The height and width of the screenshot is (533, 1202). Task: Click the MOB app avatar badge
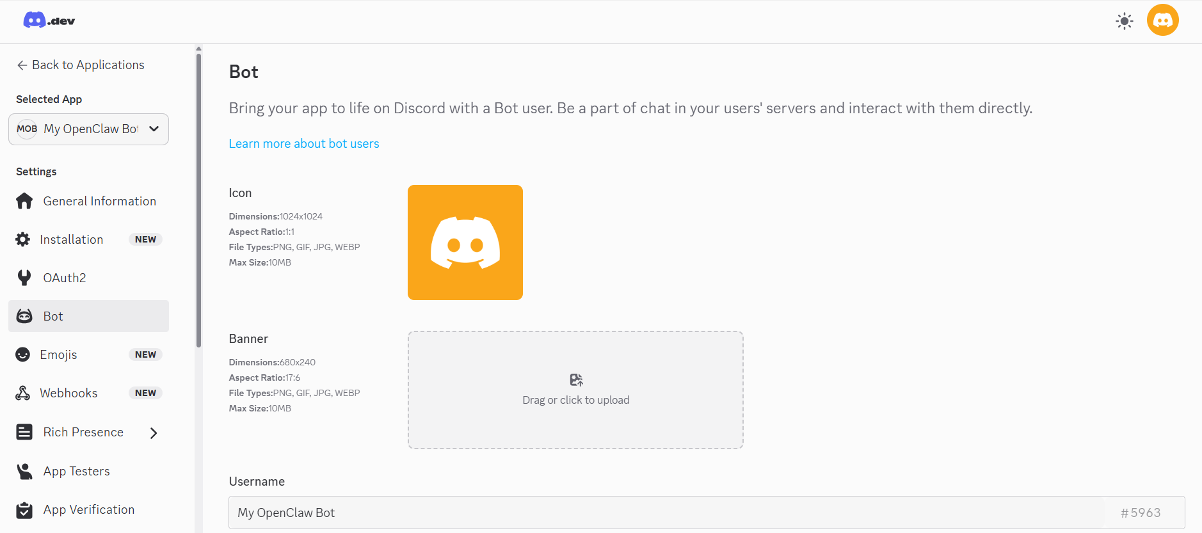[x=27, y=129]
